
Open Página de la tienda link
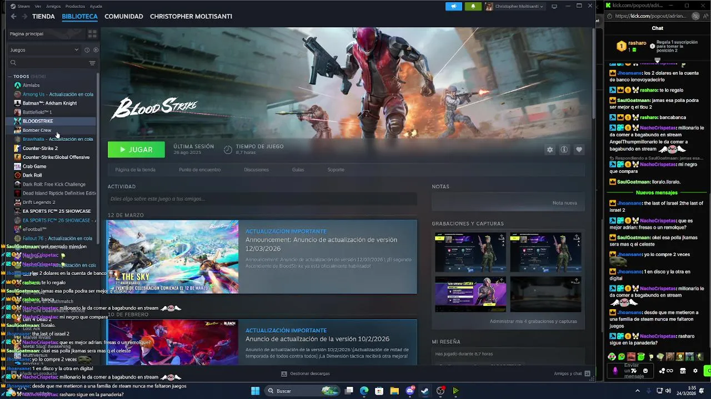(135, 170)
